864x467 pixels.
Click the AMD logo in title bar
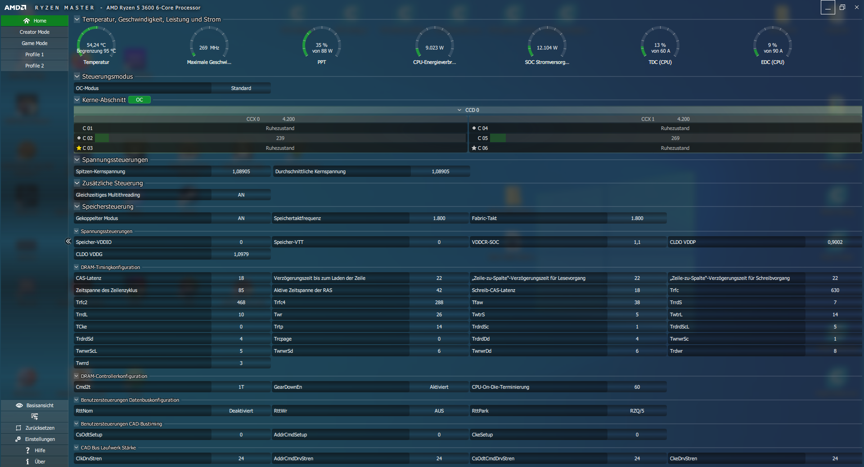(x=15, y=8)
